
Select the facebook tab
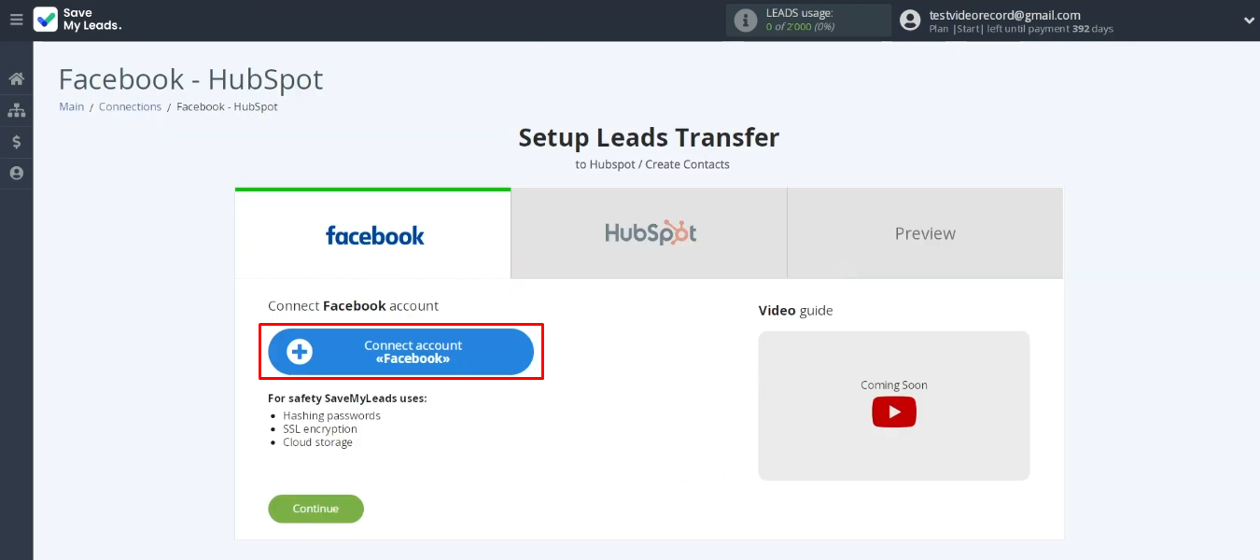coord(373,233)
